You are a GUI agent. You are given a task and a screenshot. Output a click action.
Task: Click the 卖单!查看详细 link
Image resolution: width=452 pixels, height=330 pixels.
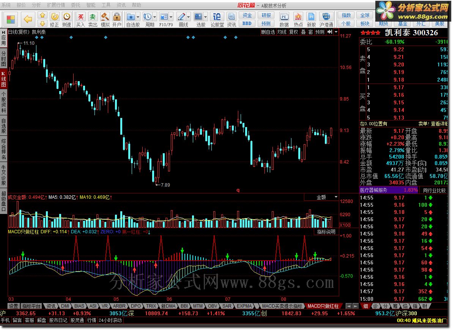point(433,124)
